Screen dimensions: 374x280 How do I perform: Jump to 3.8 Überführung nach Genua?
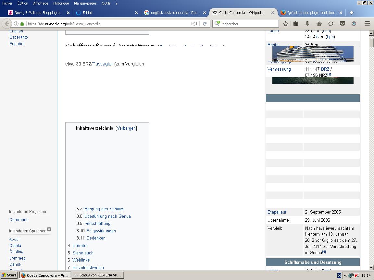click(107, 216)
